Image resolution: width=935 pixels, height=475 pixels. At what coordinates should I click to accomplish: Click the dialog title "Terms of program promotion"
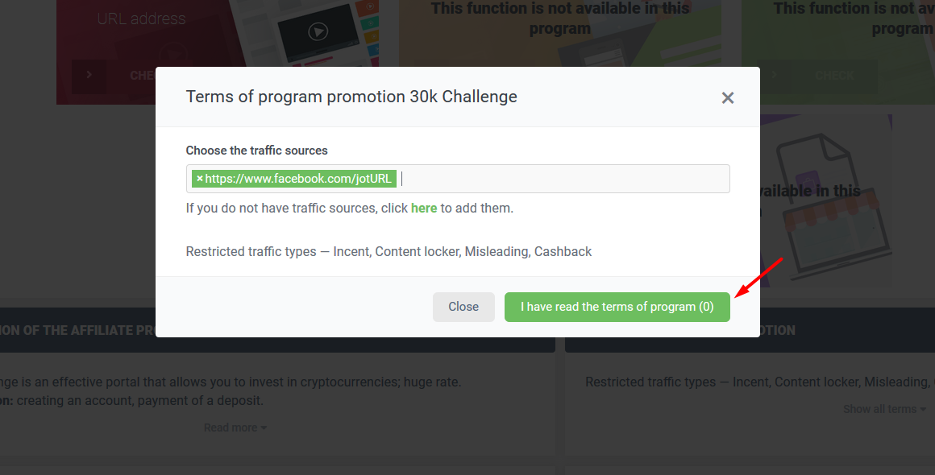coord(351,97)
